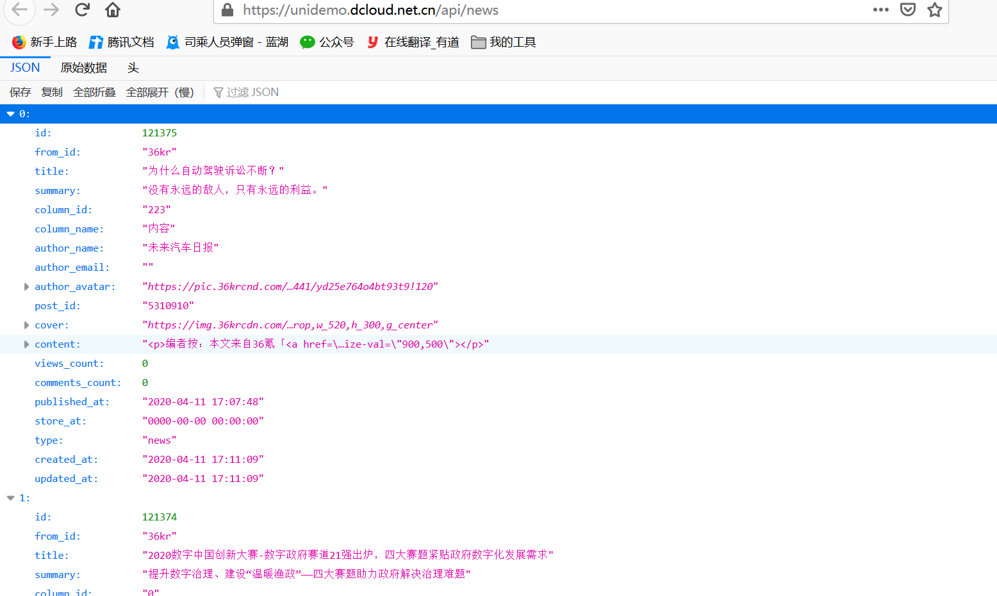Click the Pocket save icon
Screen dimensions: 997x596
coord(908,10)
